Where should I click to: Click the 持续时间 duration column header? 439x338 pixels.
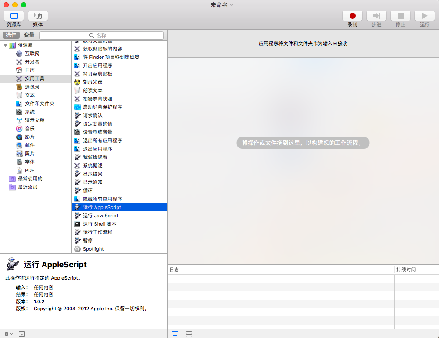[x=417, y=270]
